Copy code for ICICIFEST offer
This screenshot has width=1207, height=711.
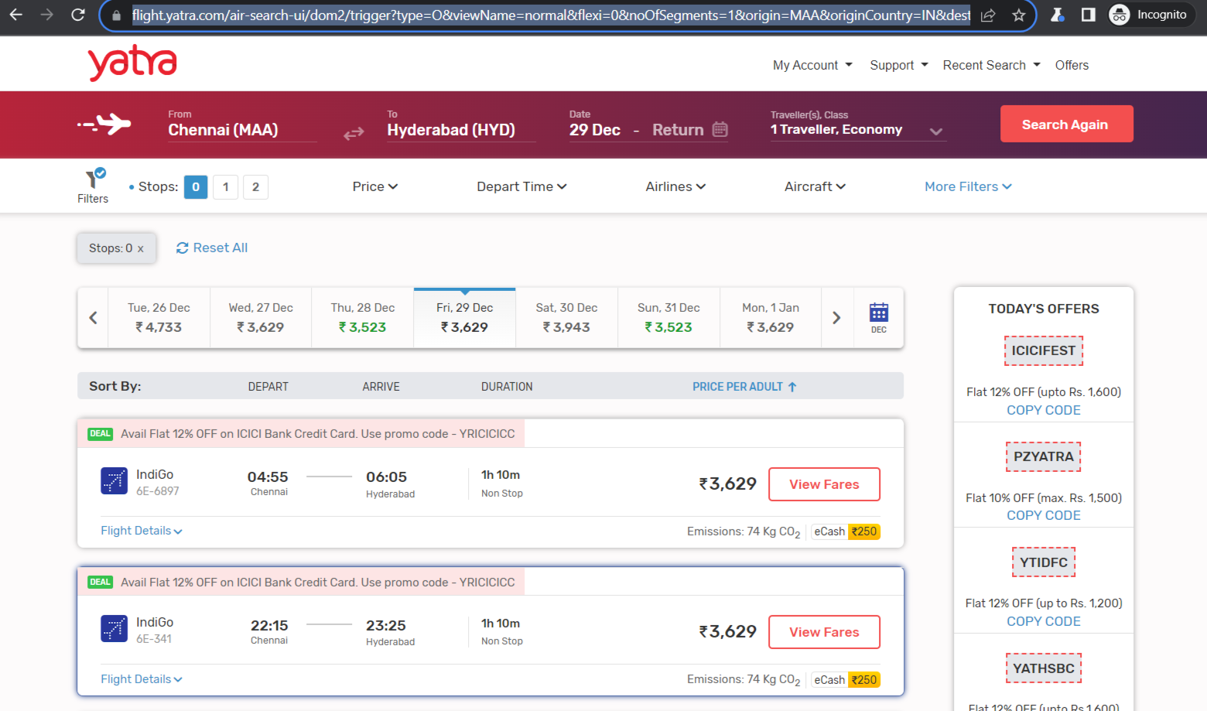(1043, 410)
